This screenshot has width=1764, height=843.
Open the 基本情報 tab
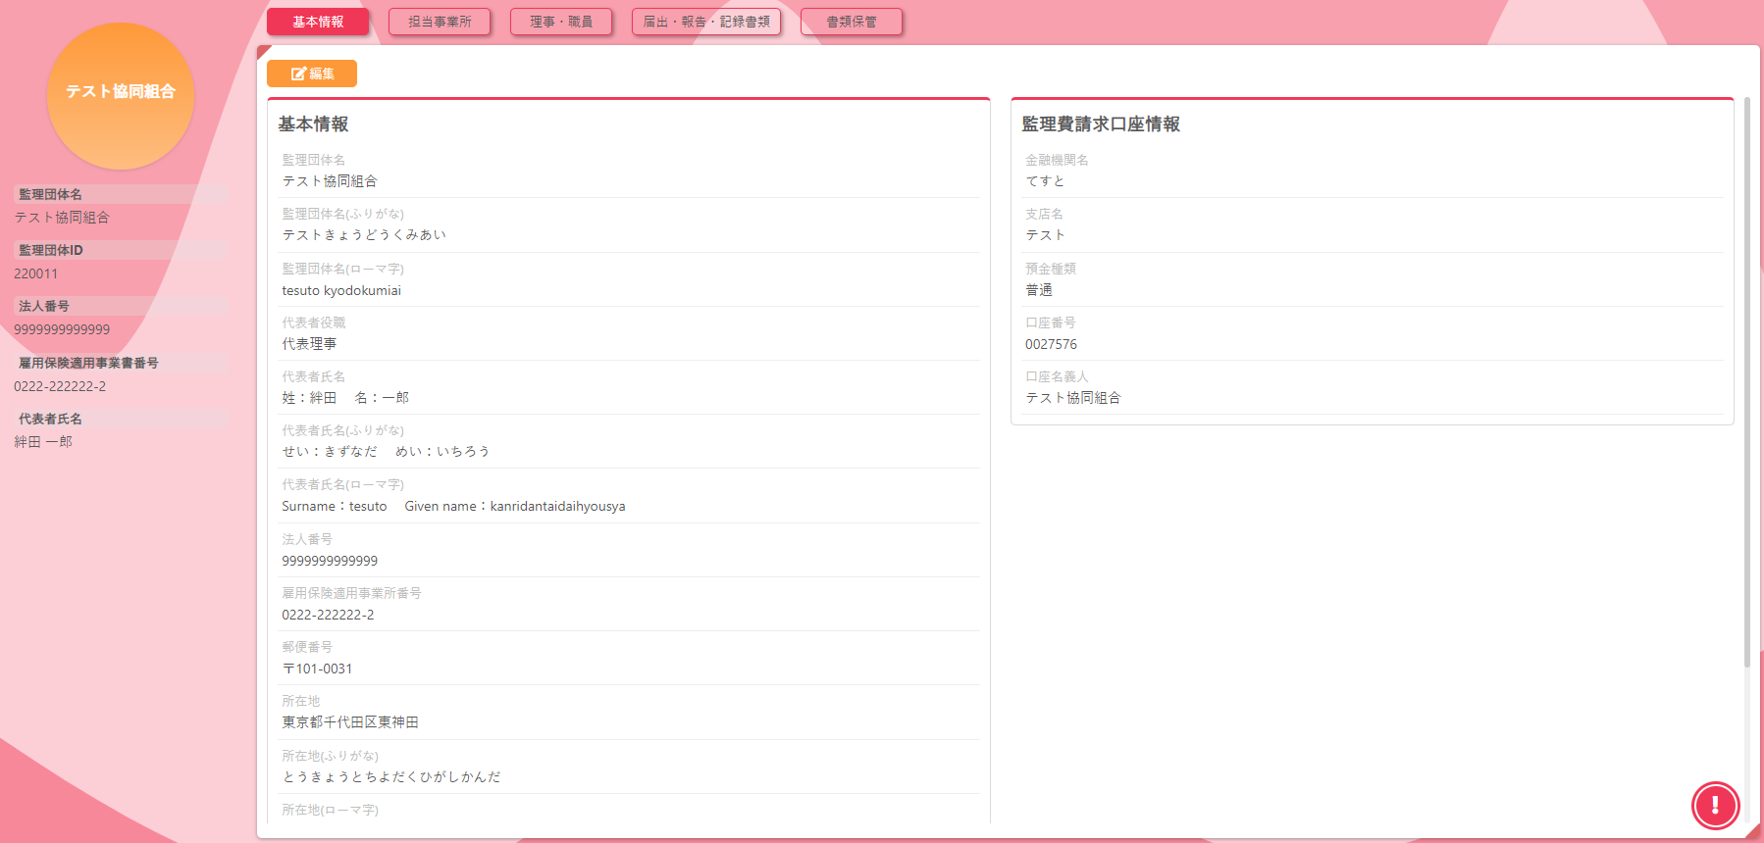(x=318, y=22)
